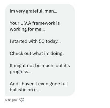Click the word "framework" in the bubble
Viewport: 110px width, 108px height.
44,23
